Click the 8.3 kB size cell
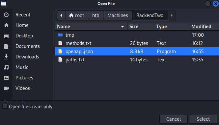 pyautogui.click(x=137, y=52)
